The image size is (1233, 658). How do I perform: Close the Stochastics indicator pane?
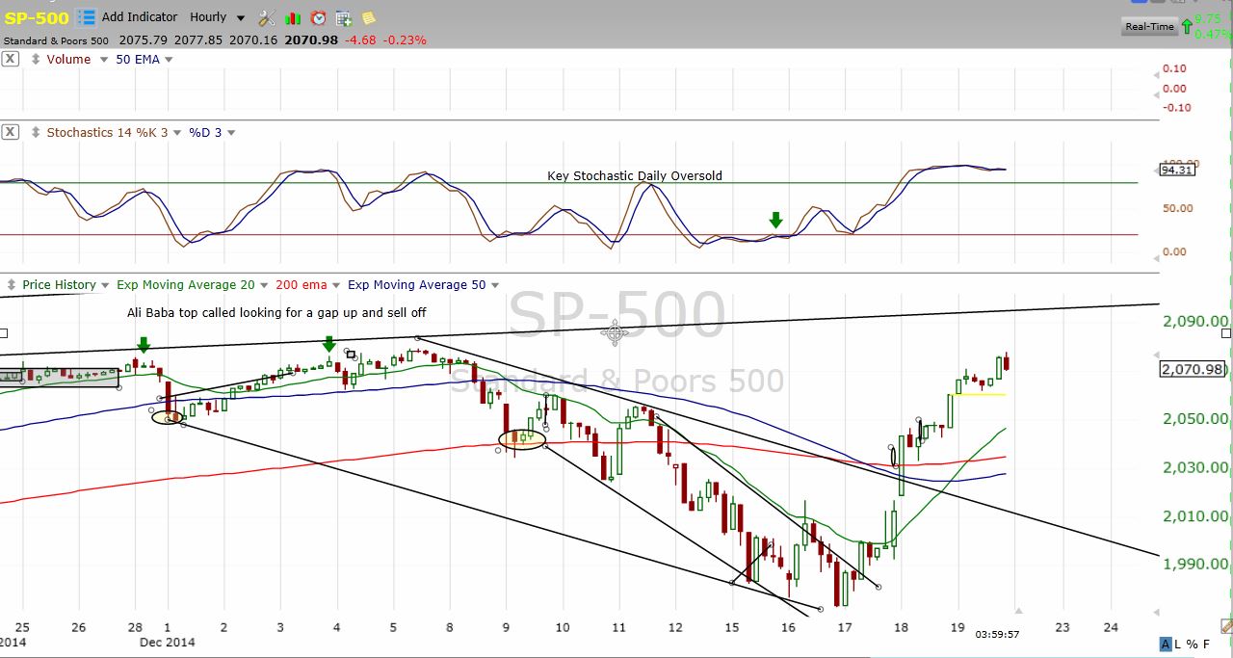10,132
